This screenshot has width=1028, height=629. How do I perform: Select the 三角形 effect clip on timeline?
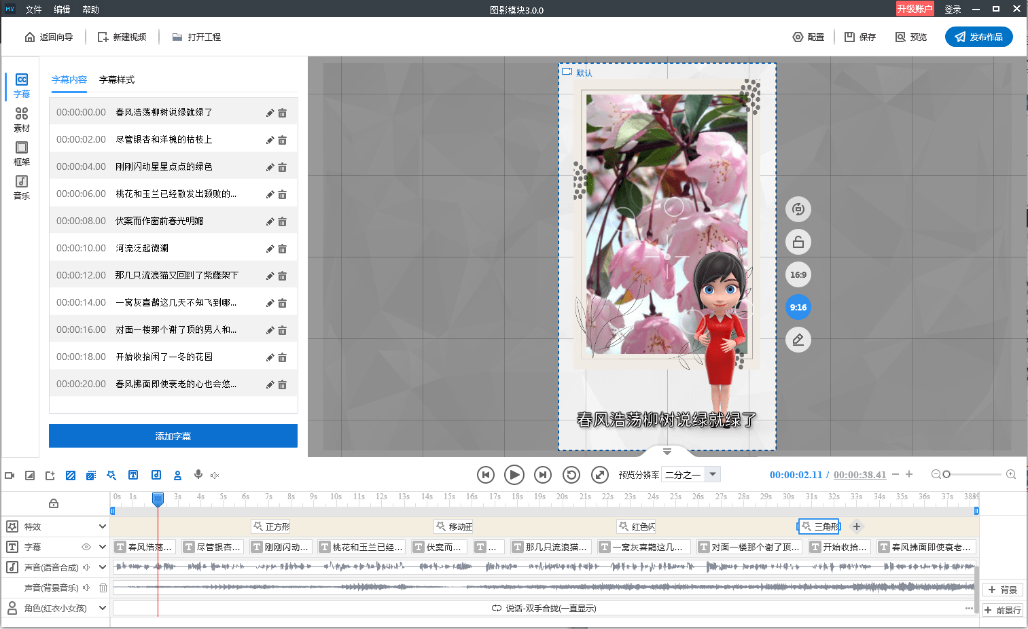pos(819,526)
